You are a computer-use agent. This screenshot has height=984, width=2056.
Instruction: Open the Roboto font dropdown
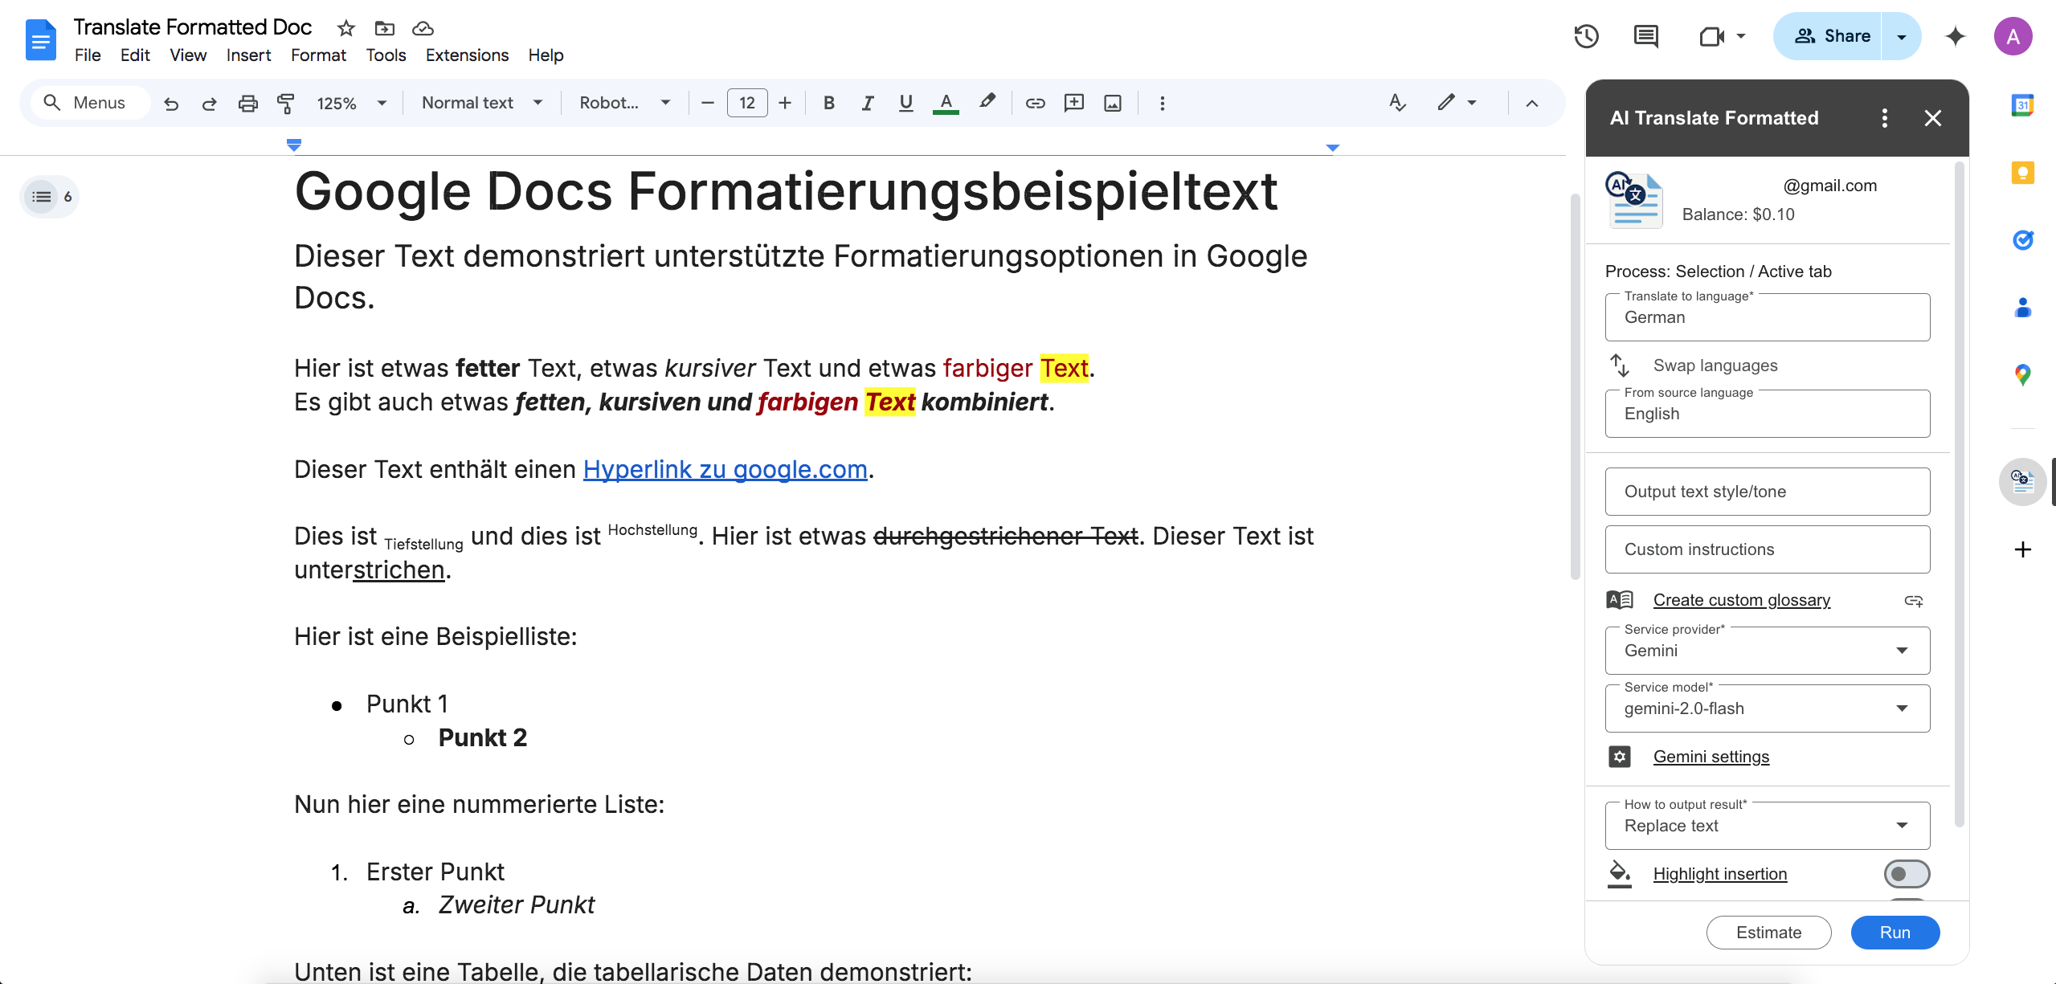624,103
